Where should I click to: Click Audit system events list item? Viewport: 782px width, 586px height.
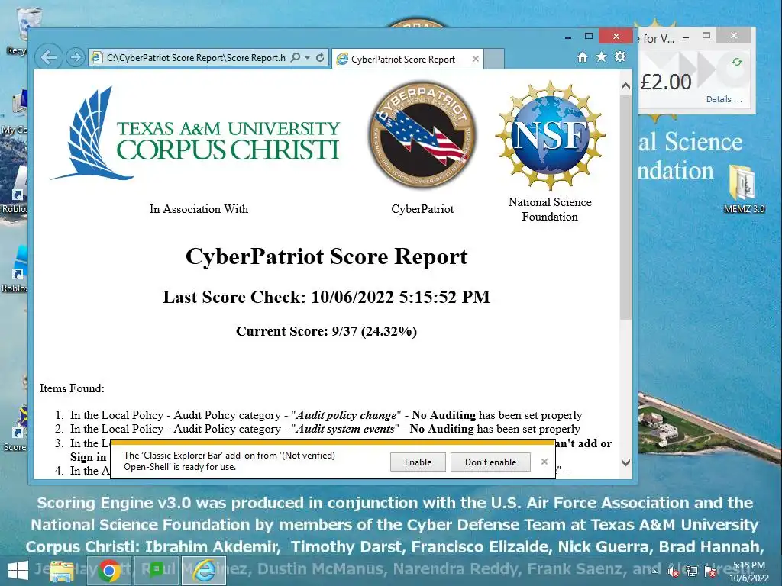[325, 429]
